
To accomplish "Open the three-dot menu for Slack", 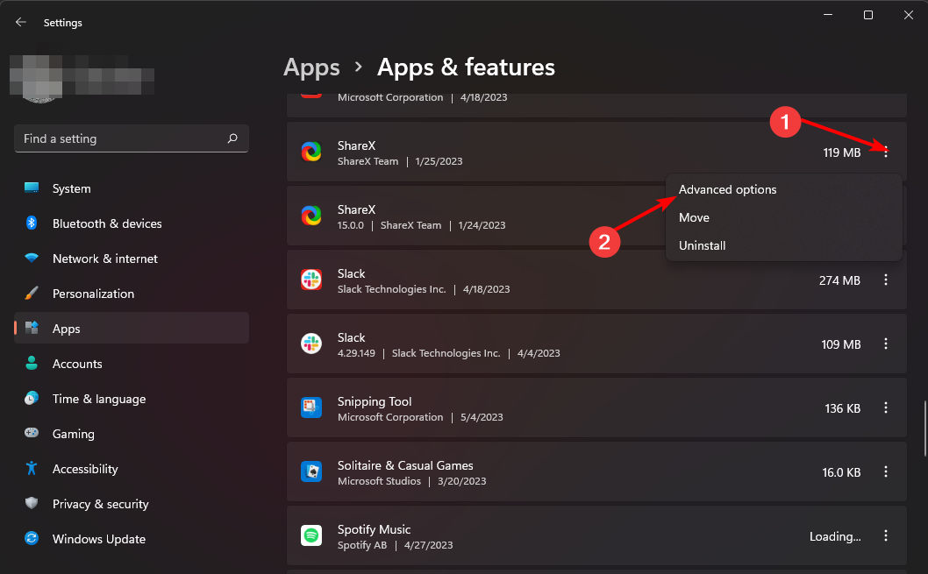I will [886, 280].
